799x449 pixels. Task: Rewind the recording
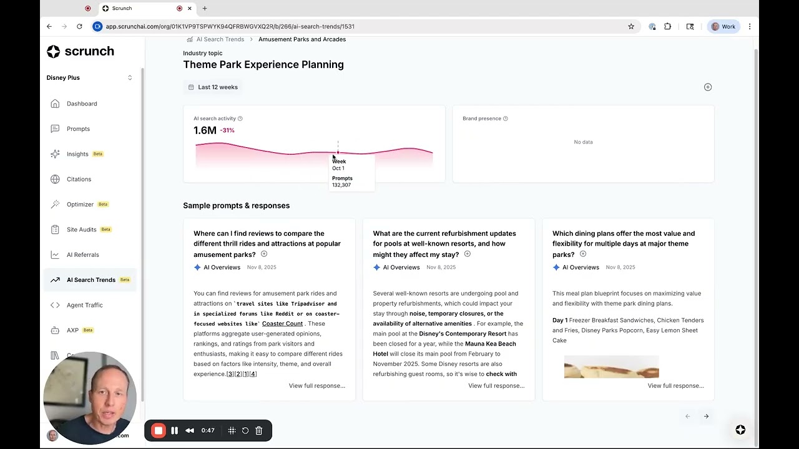(190, 430)
